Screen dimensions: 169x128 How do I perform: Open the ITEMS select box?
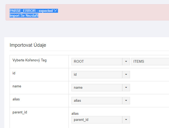150,62
